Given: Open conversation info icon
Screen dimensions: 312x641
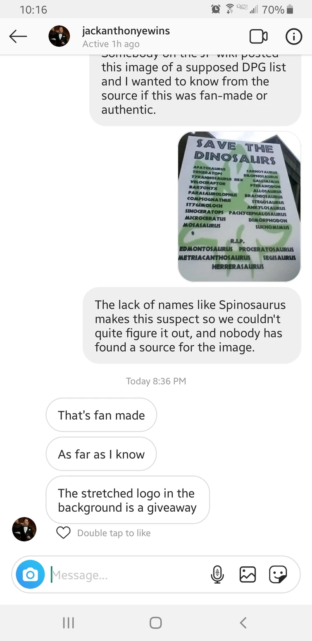Looking at the screenshot, I should tap(294, 37).
